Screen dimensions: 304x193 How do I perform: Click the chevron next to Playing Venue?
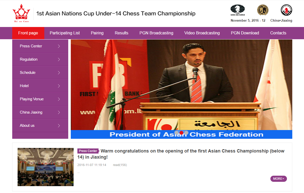[x=59, y=99]
